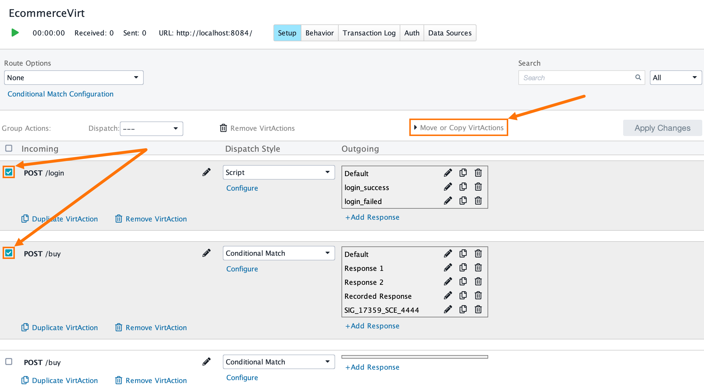Copy the Recorded Response entry

click(463, 295)
